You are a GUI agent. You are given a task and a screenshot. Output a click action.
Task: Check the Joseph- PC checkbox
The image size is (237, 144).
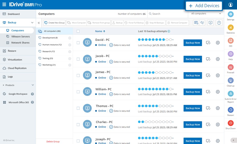78,141
